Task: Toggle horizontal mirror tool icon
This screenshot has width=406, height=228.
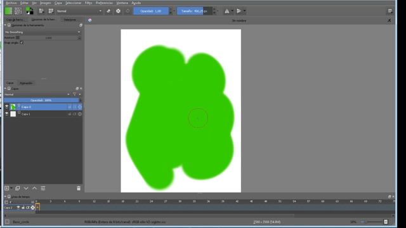Action: click(227, 11)
